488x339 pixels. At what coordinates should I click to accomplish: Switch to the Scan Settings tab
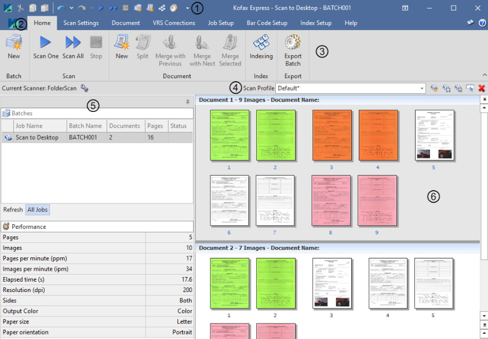coord(81,23)
